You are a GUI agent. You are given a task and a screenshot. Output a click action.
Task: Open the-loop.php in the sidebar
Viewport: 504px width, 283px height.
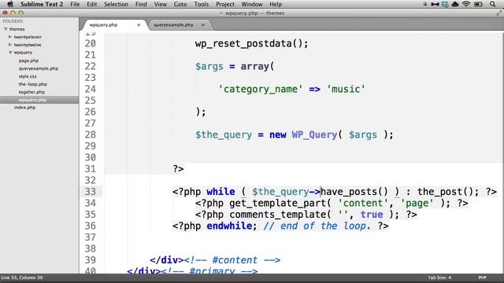32,84
